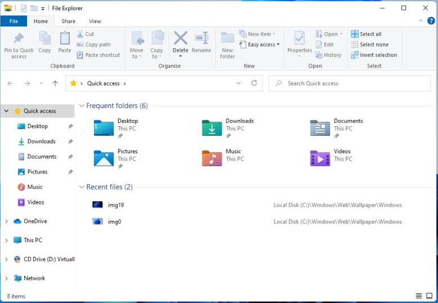Screen dimensions: 438x303
Task: Click Select all in the ribbon
Action: click(366, 34)
